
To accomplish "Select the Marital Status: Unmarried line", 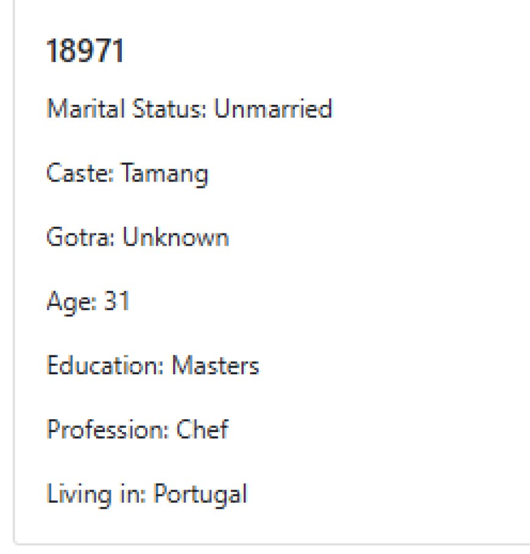I will coord(189,108).
